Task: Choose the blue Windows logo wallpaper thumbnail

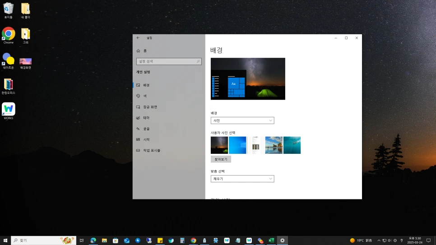Action: point(237,145)
